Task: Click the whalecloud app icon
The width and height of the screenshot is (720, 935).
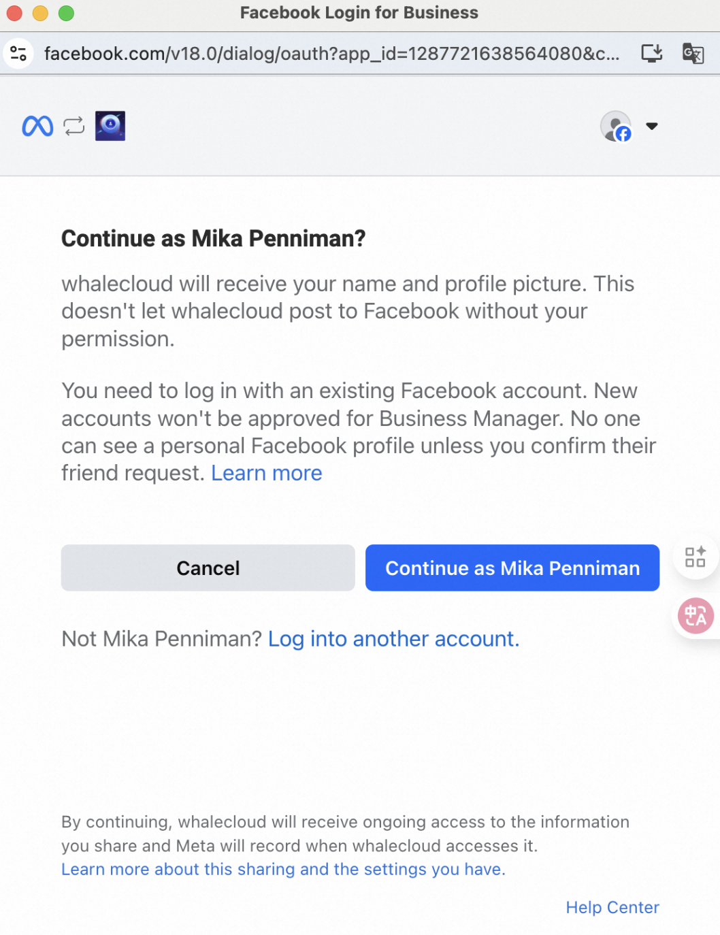Action: tap(110, 126)
